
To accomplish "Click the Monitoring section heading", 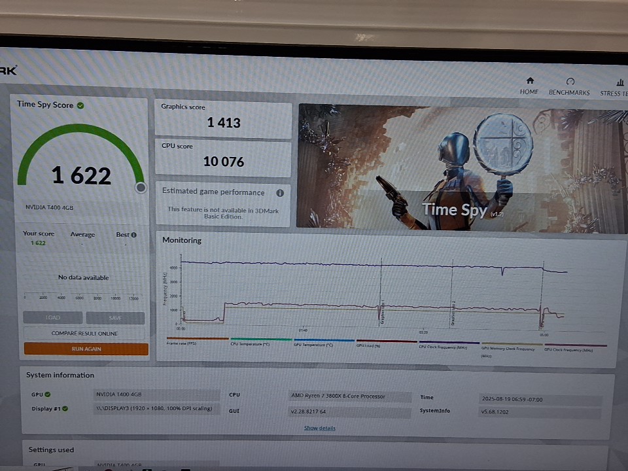I will click(182, 240).
